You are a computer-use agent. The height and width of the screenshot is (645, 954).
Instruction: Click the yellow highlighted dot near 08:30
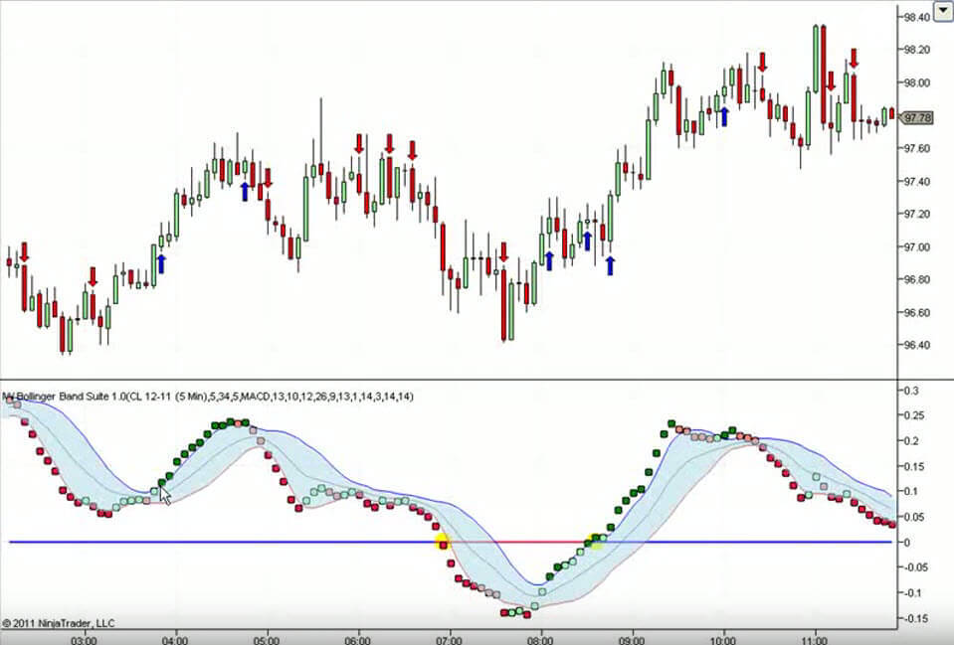(596, 541)
